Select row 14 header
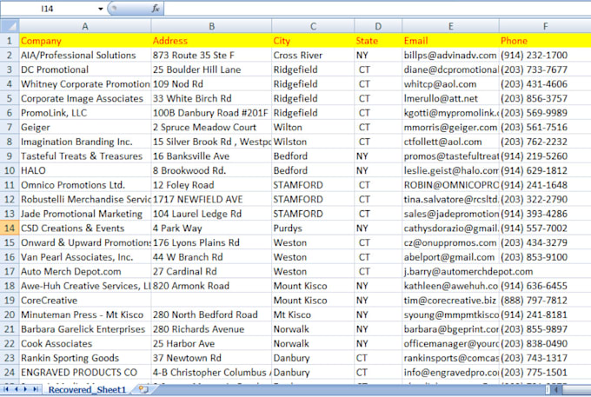Viewport: 591px width, 397px height. tap(10, 228)
